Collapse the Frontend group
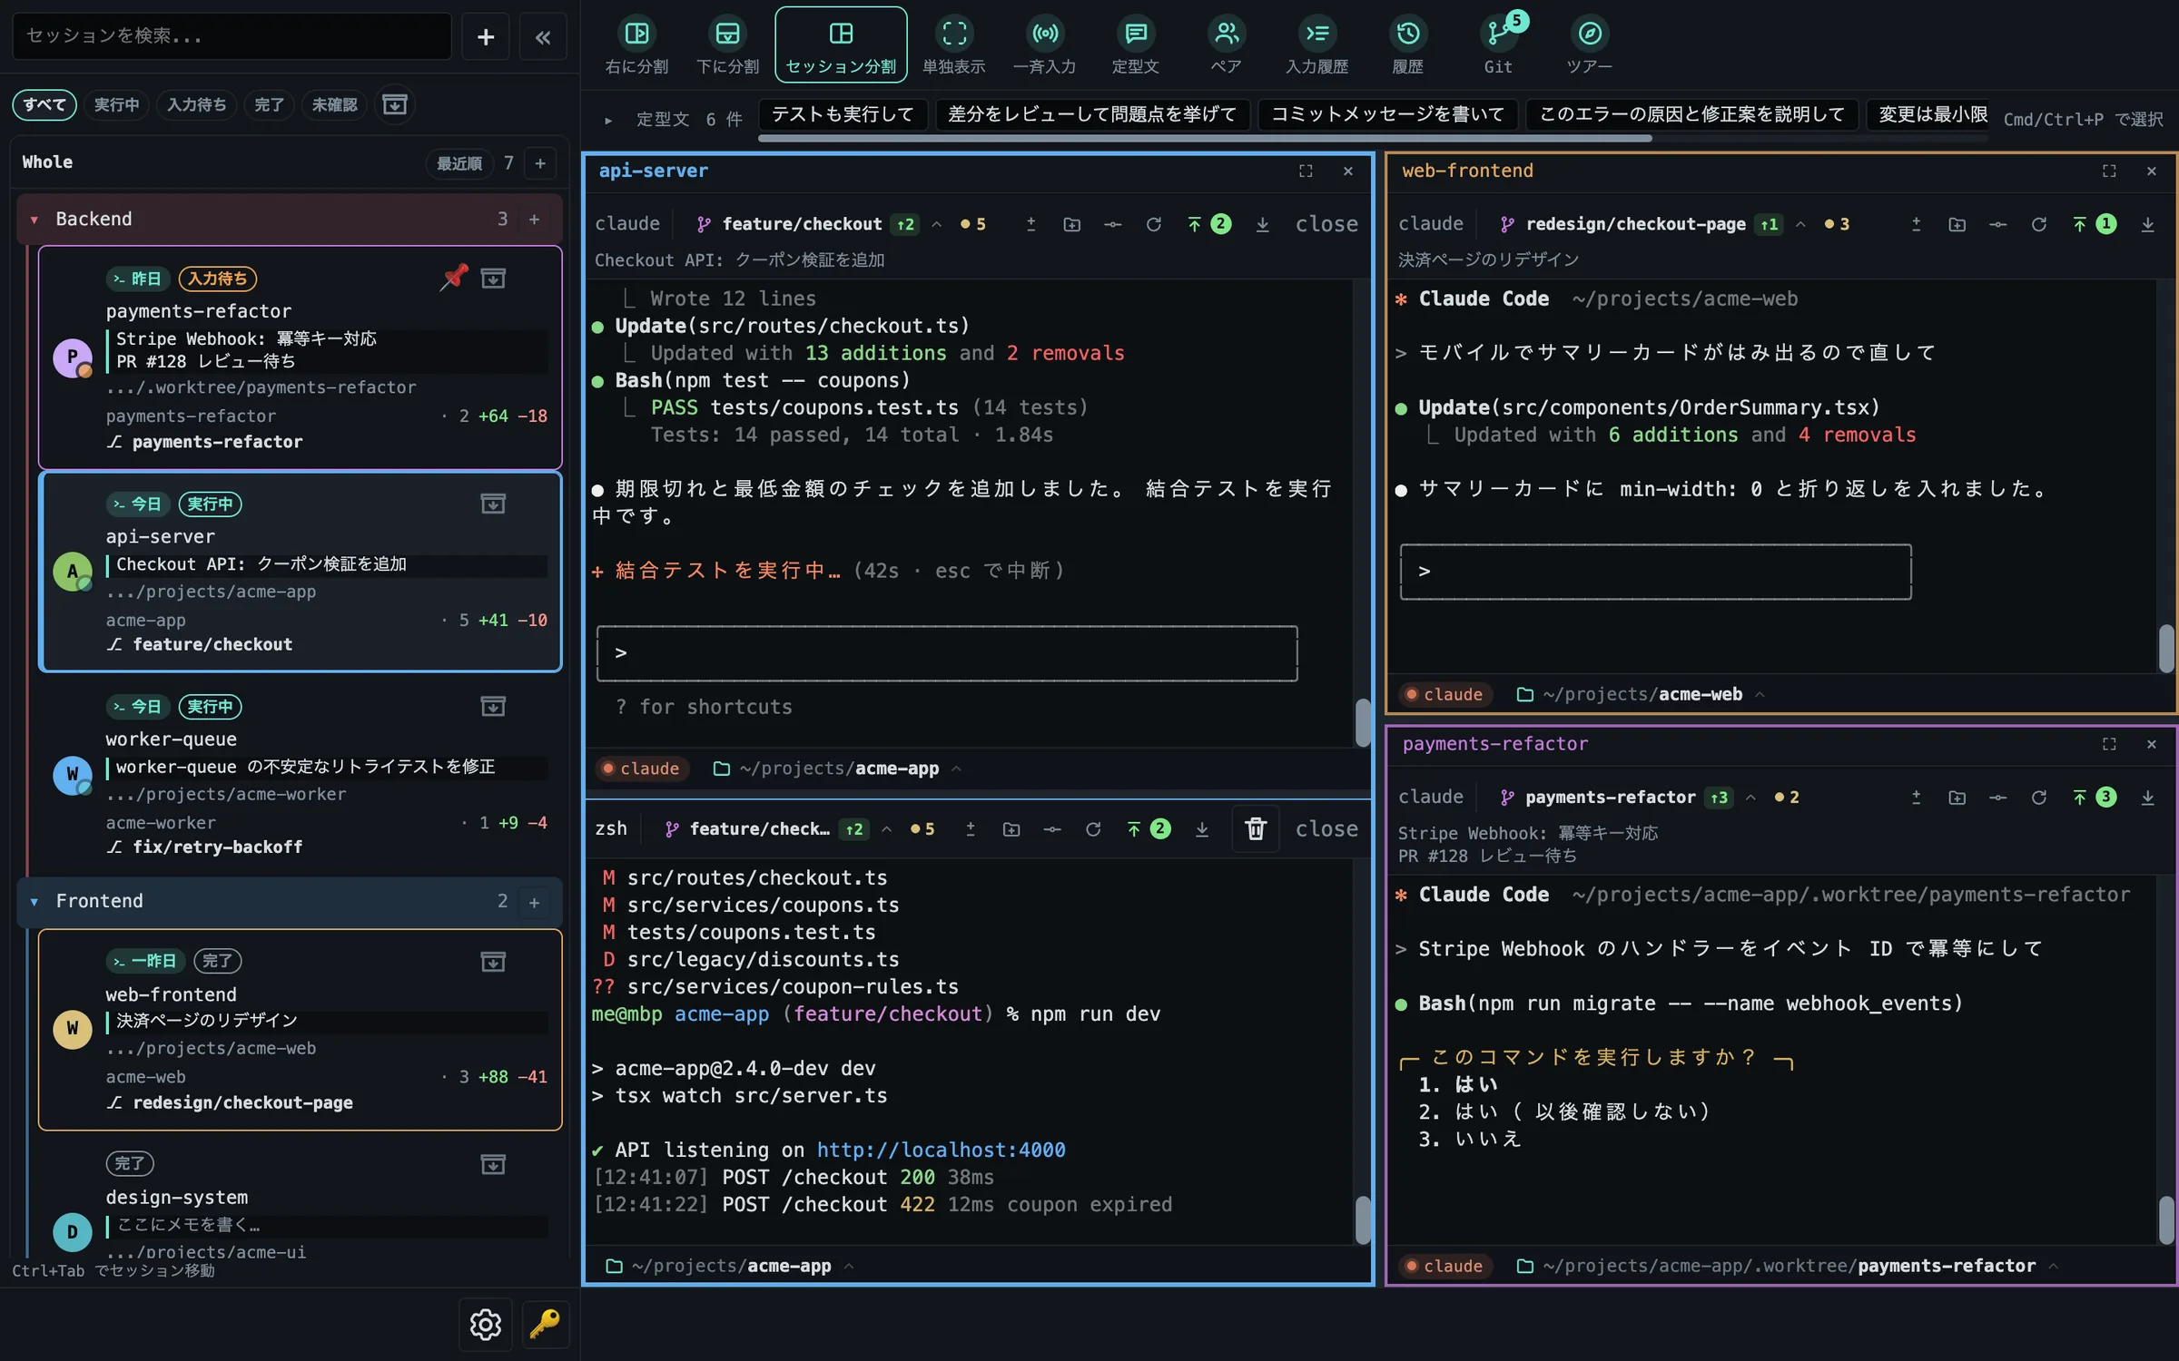The image size is (2179, 1361). tap(35, 902)
